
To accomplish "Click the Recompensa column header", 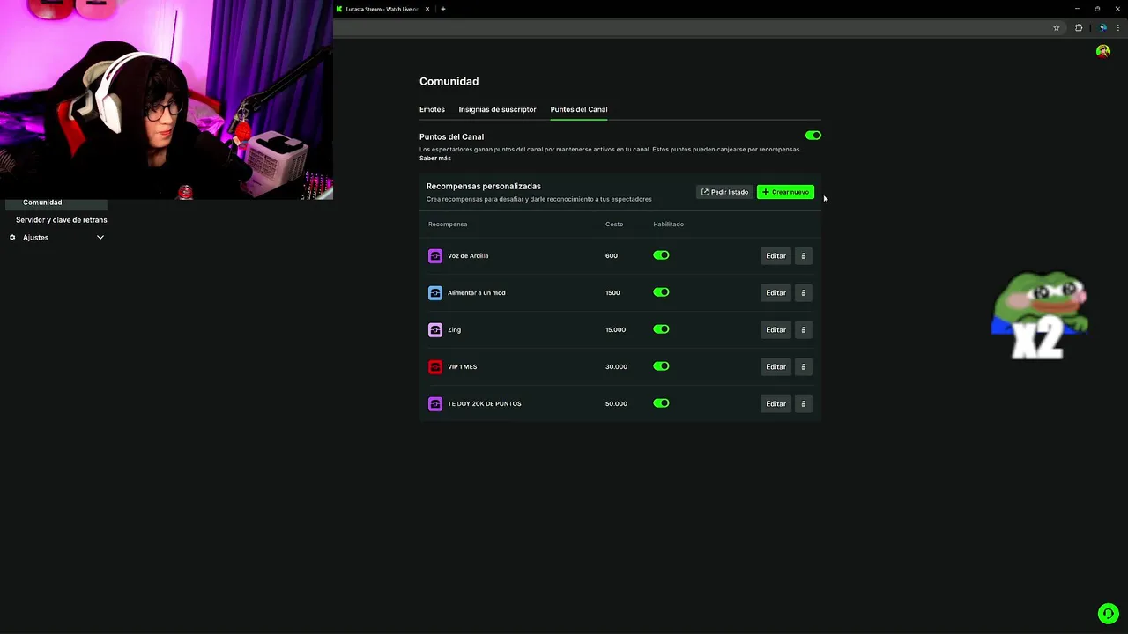I will point(448,225).
